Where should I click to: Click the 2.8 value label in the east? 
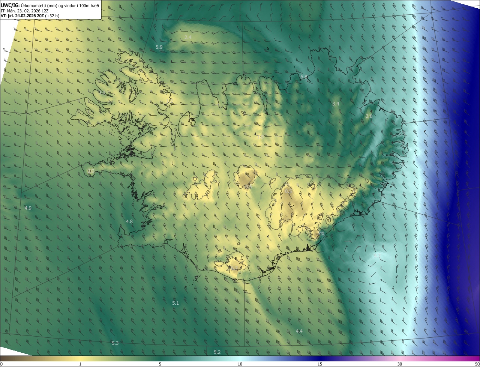click(x=369, y=116)
